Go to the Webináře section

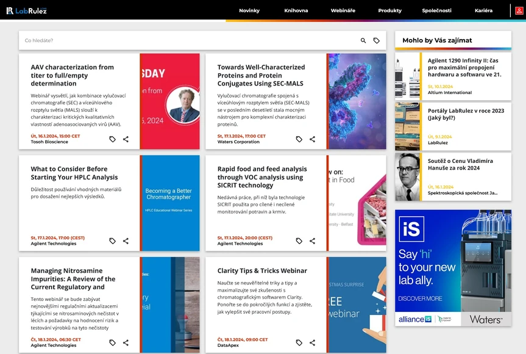click(343, 10)
